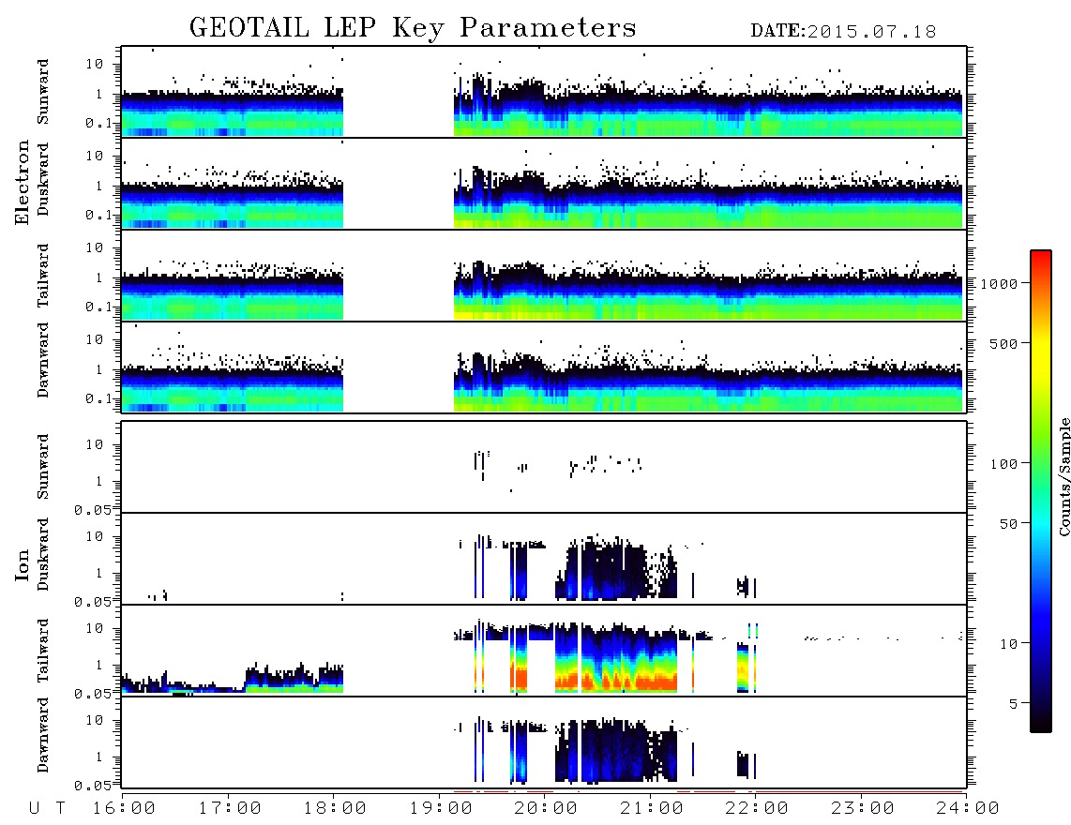Click the "GEOTAIL LEP Key Parameters" title
Image resolution: width=1071 pixels, height=825 pixels.
pos(413,29)
